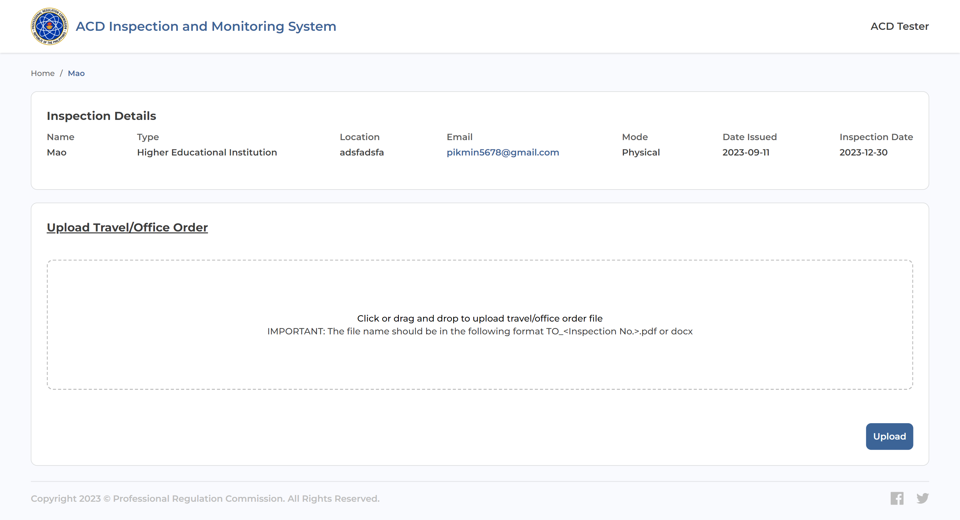Open the pikmin5678@gmail.com email link
The height and width of the screenshot is (520, 960).
pos(503,152)
